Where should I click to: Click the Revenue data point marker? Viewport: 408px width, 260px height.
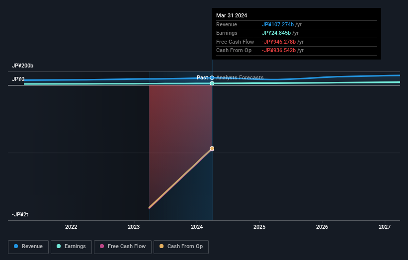click(212, 78)
